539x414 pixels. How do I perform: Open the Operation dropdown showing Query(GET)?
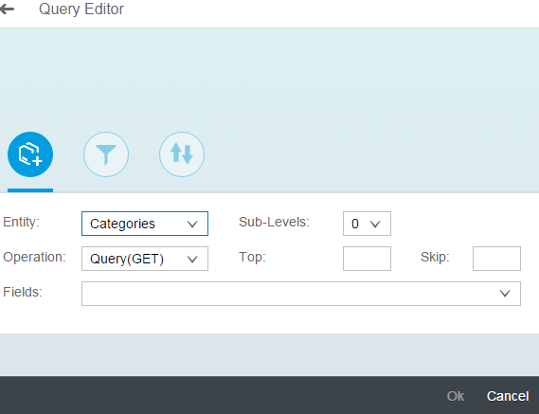pyautogui.click(x=145, y=259)
